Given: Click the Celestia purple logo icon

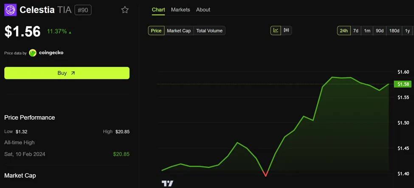Looking at the screenshot, I should (10, 10).
